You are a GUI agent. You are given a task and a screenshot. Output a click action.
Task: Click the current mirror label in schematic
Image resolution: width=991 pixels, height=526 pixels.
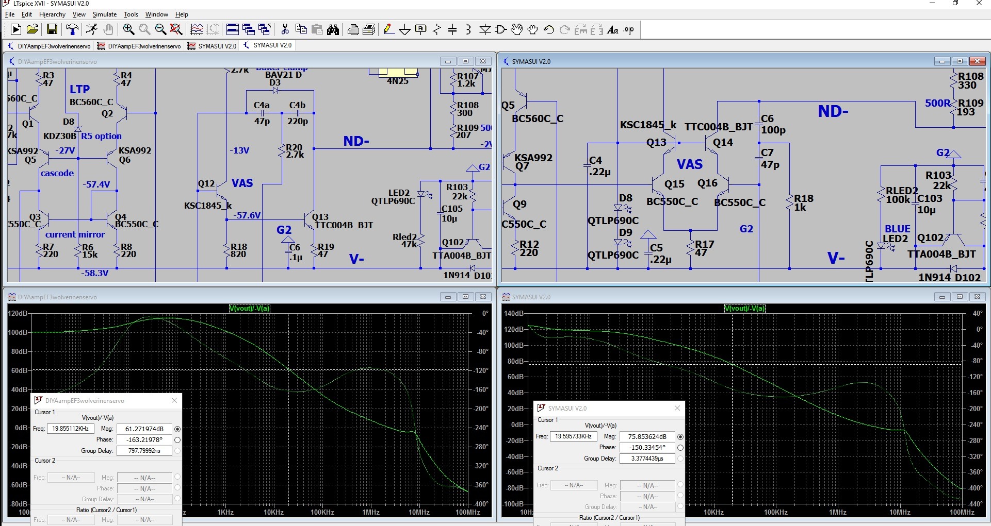click(75, 234)
